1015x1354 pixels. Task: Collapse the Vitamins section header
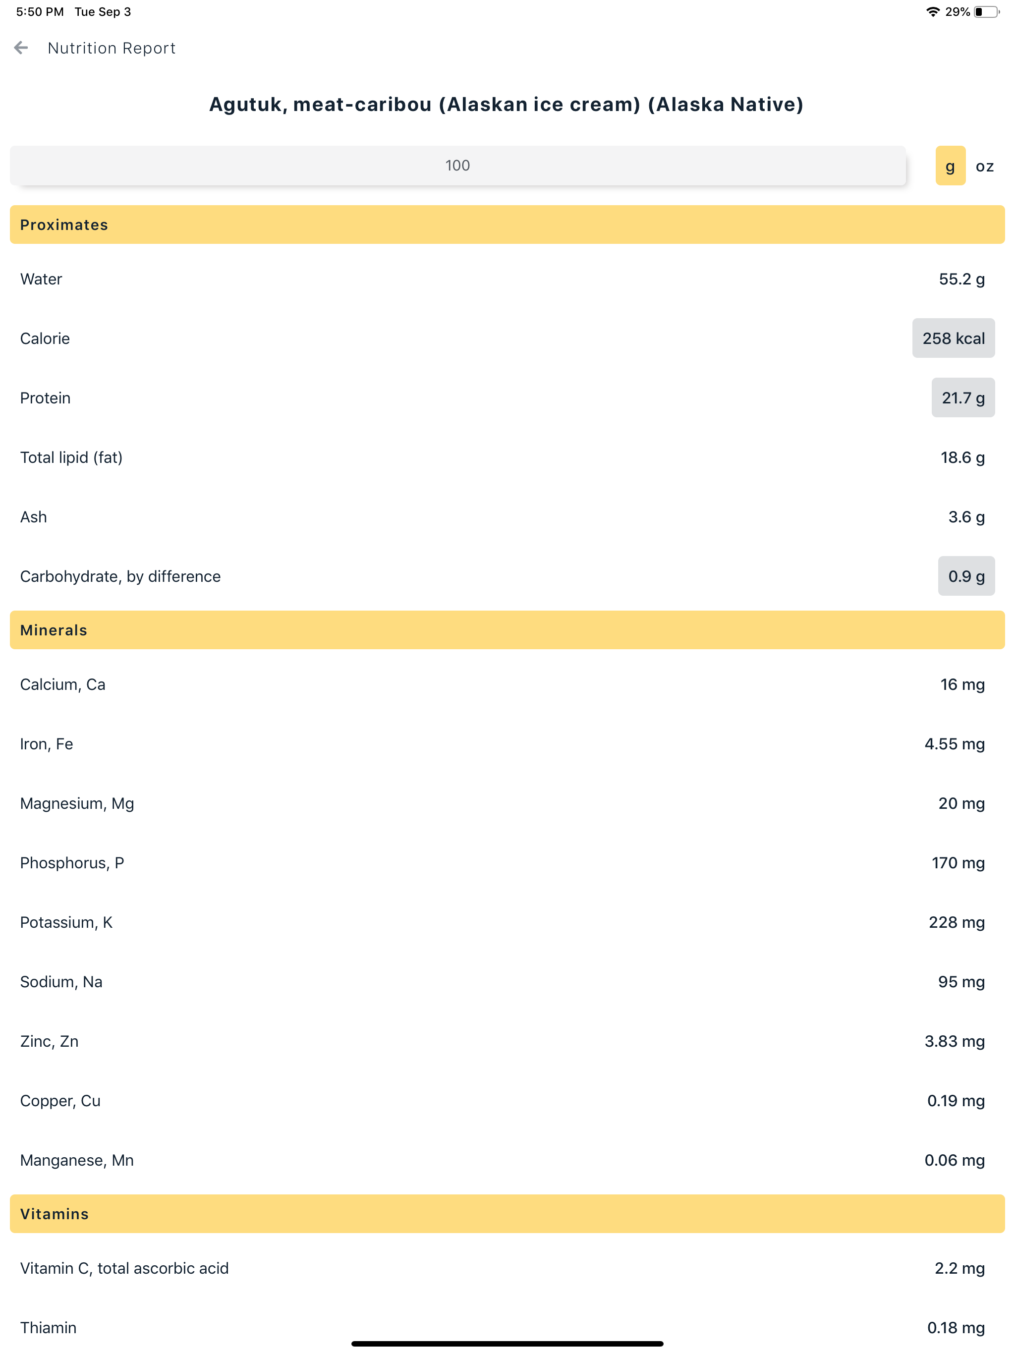point(507,1214)
